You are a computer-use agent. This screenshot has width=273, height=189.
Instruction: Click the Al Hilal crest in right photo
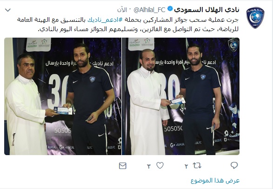[233, 45]
